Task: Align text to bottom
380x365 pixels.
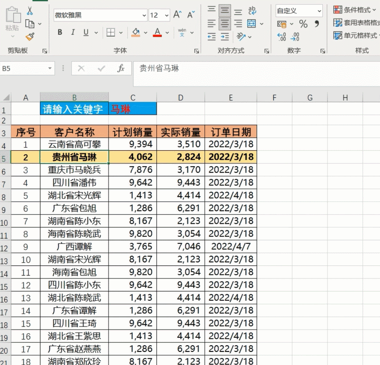Action: [x=238, y=11]
